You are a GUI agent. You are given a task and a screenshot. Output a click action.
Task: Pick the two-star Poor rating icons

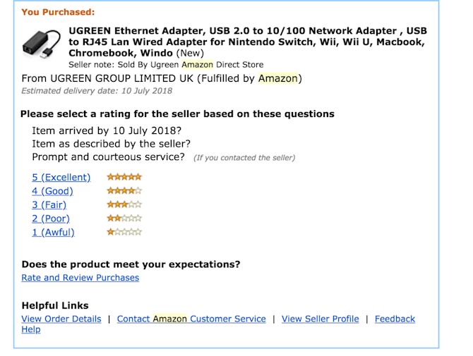[124, 218]
